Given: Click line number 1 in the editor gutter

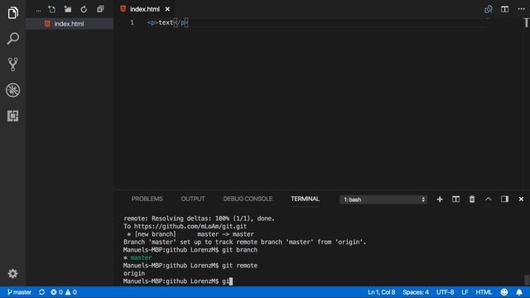Looking at the screenshot, I should pyautogui.click(x=132, y=22).
